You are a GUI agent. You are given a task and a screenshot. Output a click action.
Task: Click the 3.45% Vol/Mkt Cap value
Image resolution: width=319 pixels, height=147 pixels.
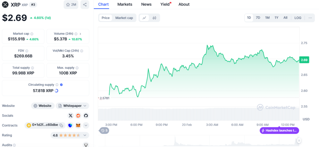68,56
